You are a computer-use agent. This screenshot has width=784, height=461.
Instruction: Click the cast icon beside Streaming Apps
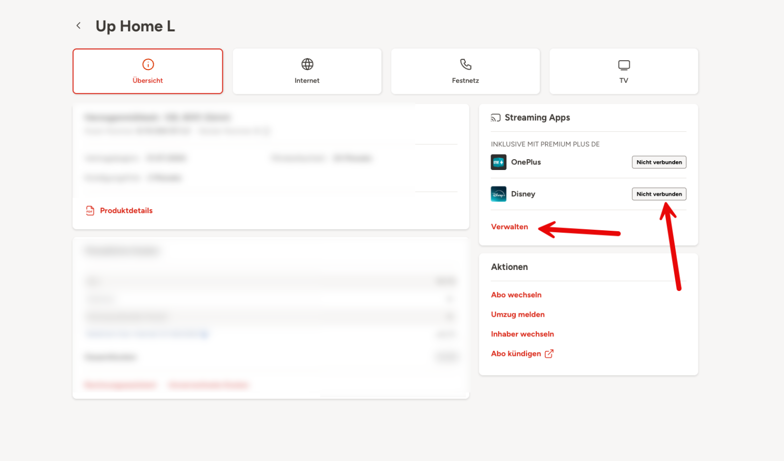[496, 118]
